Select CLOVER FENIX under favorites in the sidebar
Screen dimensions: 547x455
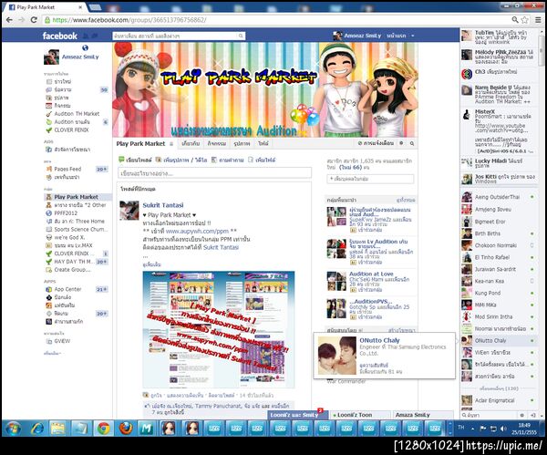point(71,129)
